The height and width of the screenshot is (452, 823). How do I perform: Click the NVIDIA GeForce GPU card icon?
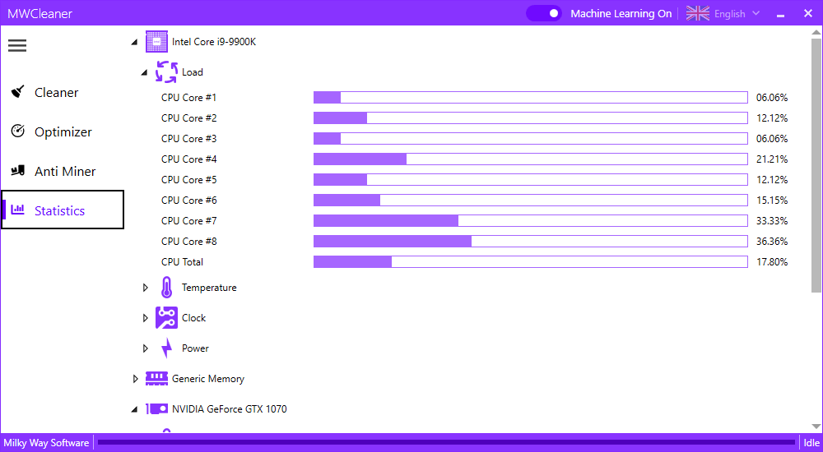click(x=156, y=408)
